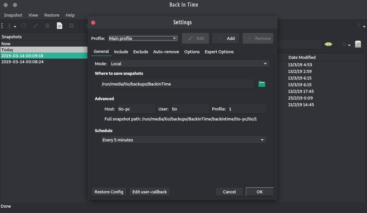
Task: Expand the Profile dropdown showing Main profile
Action: pos(143,38)
